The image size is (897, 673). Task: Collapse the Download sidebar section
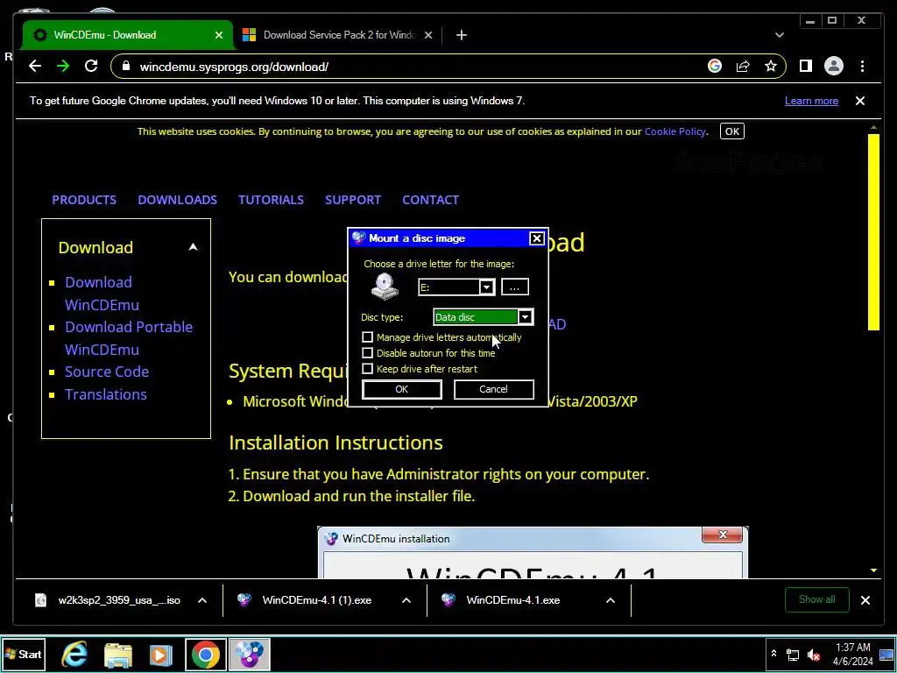[x=194, y=247]
